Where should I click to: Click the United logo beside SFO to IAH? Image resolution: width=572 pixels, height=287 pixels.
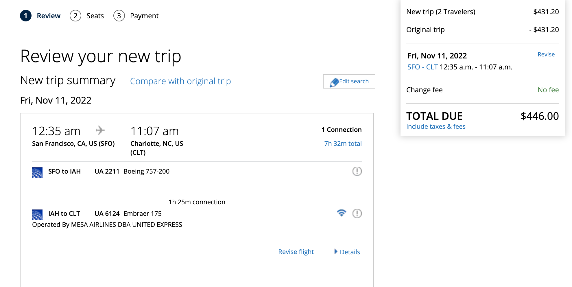(x=37, y=172)
